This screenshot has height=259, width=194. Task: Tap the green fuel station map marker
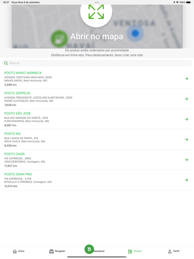coord(59,39)
